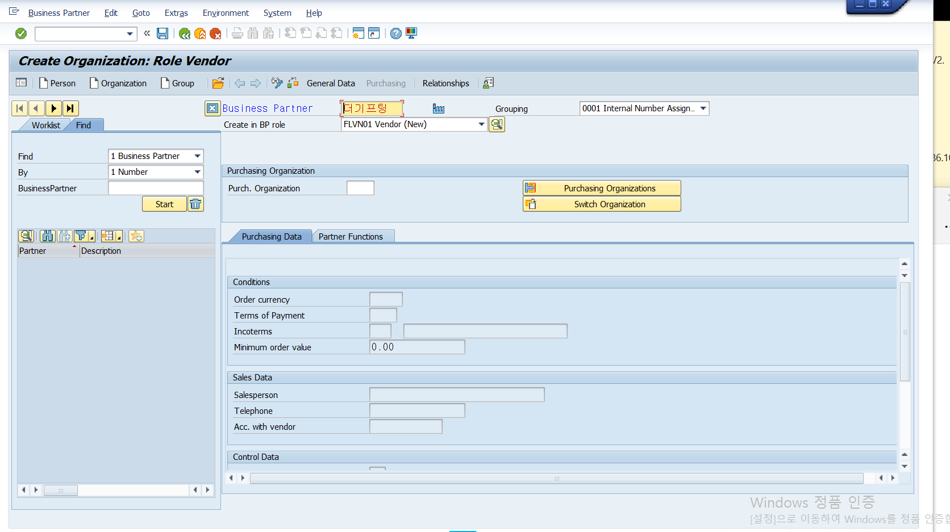Click the Order currency field
The height and width of the screenshot is (532, 950).
(x=386, y=299)
